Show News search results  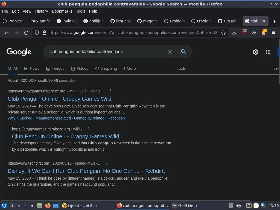tap(32, 68)
